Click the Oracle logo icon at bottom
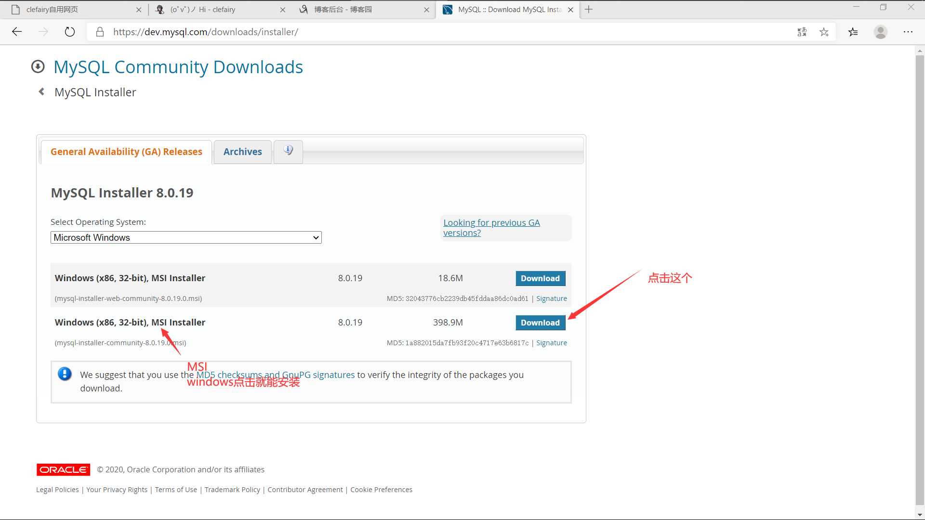The height and width of the screenshot is (520, 925). [x=62, y=469]
